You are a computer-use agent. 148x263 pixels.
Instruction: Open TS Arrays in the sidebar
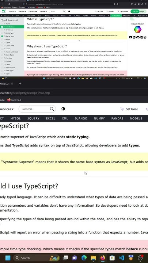click(x=7, y=39)
